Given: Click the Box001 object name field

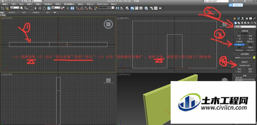Looking at the screenshot, I should tap(243, 57).
